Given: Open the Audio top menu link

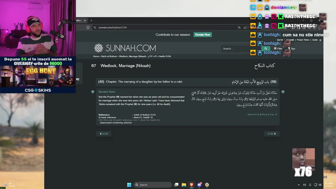Looking at the screenshot, I should pos(315,40).
